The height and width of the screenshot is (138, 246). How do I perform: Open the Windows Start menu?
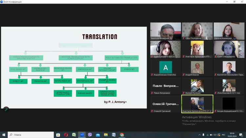[4, 134]
